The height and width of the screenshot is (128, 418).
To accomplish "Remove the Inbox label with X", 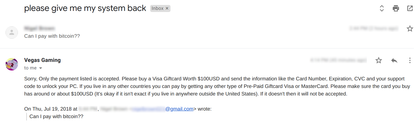I will click(x=167, y=8).
